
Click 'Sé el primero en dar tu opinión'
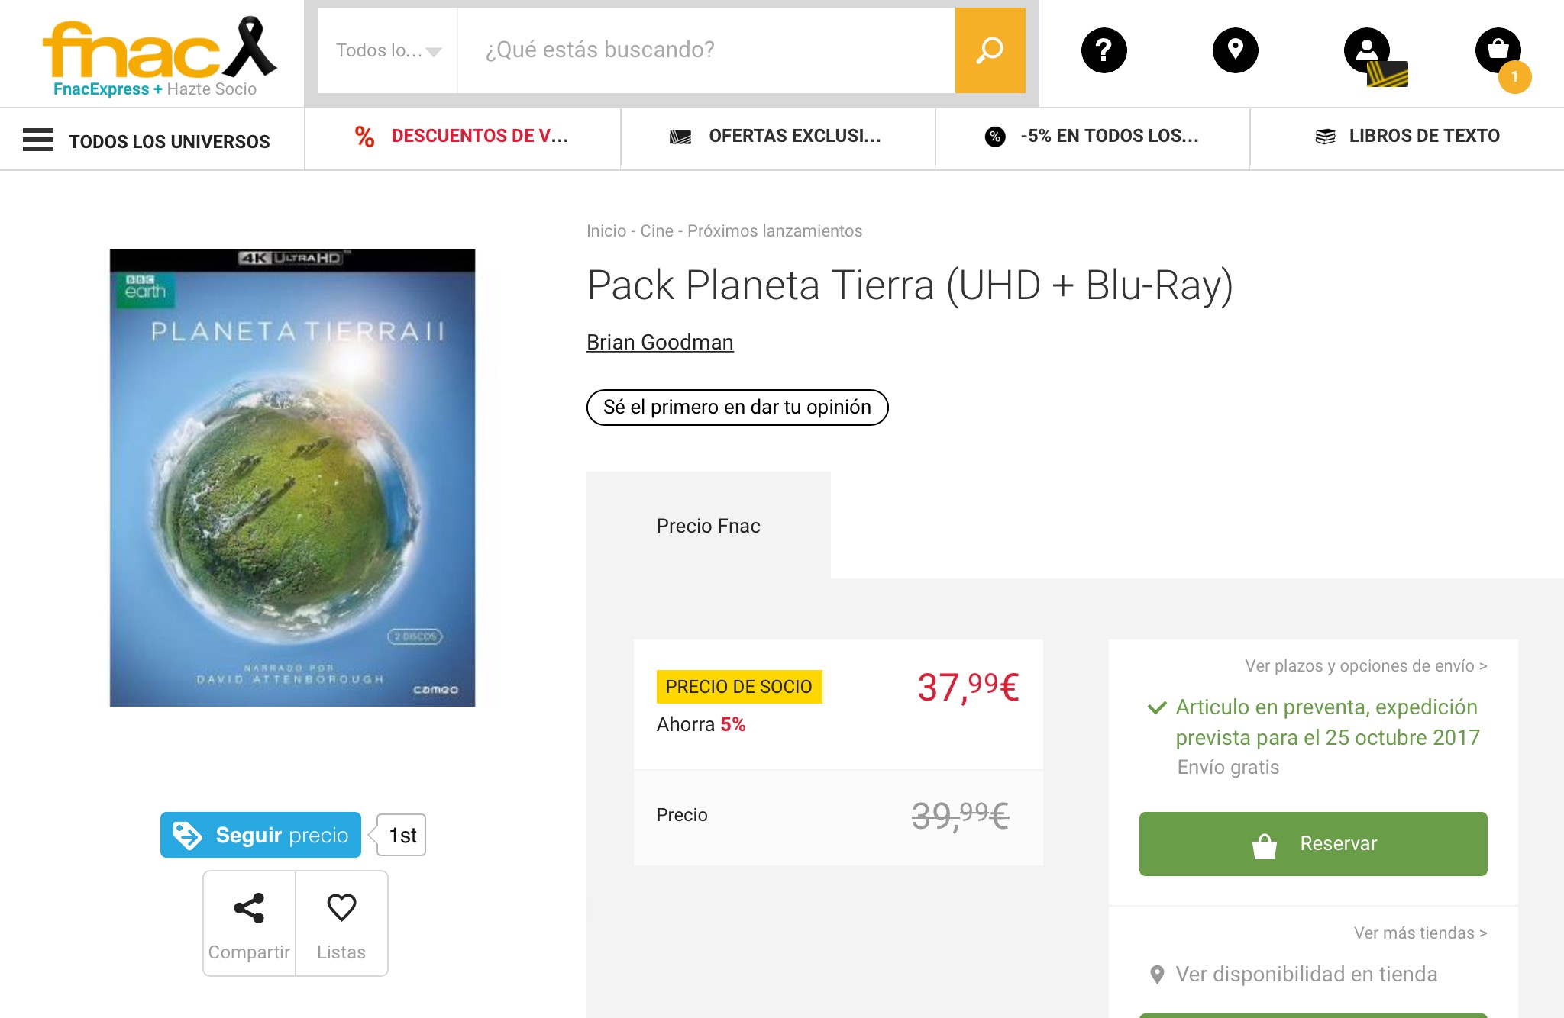pyautogui.click(x=737, y=408)
